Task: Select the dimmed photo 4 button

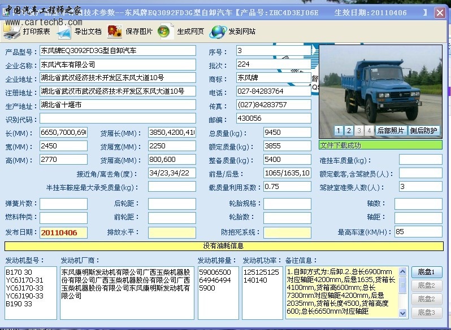Action: [x=369, y=131]
